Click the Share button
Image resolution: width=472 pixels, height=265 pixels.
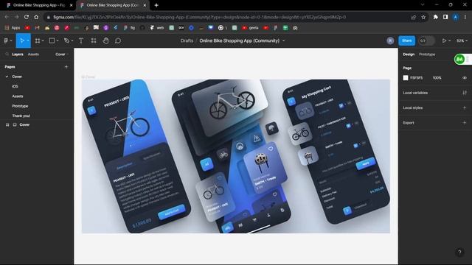pyautogui.click(x=406, y=40)
